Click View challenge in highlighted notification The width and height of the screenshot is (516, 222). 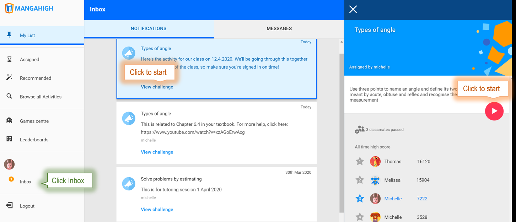pyautogui.click(x=157, y=87)
